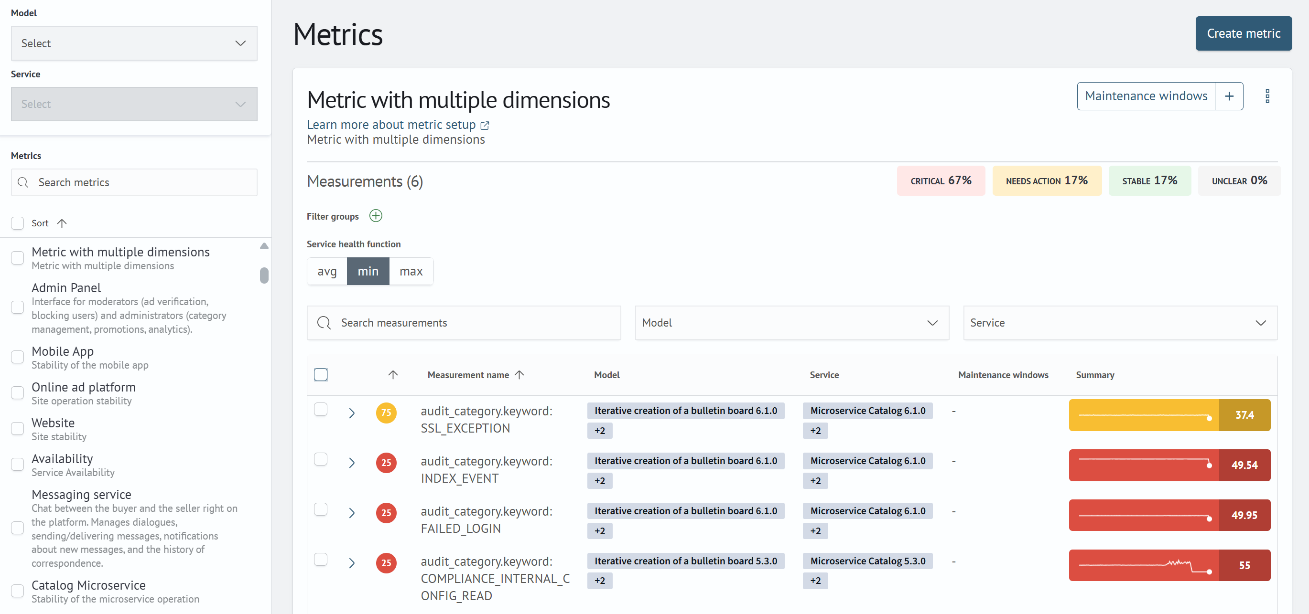Filter by the UNCLEAR 0% status

[x=1239, y=181]
